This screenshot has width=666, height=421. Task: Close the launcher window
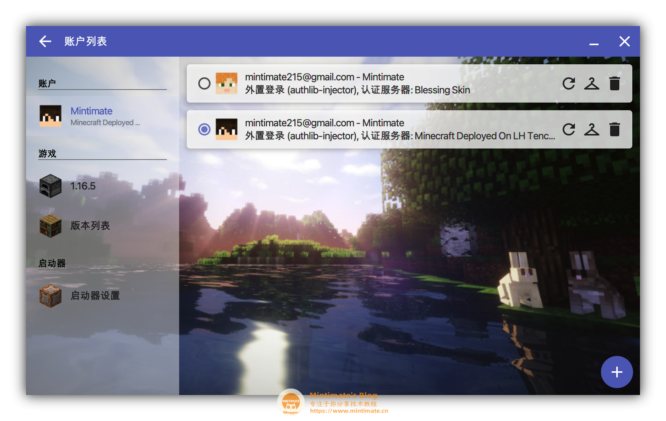pyautogui.click(x=625, y=41)
